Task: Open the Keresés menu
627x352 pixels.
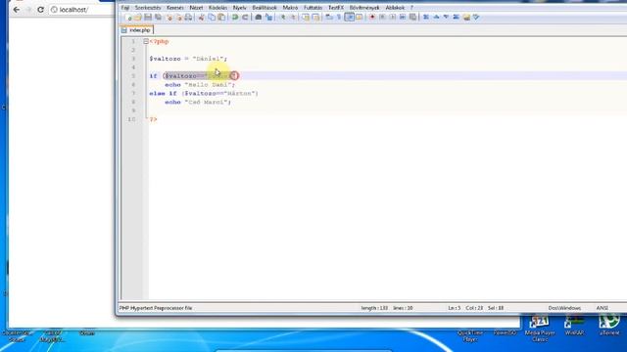Action: 175,8
